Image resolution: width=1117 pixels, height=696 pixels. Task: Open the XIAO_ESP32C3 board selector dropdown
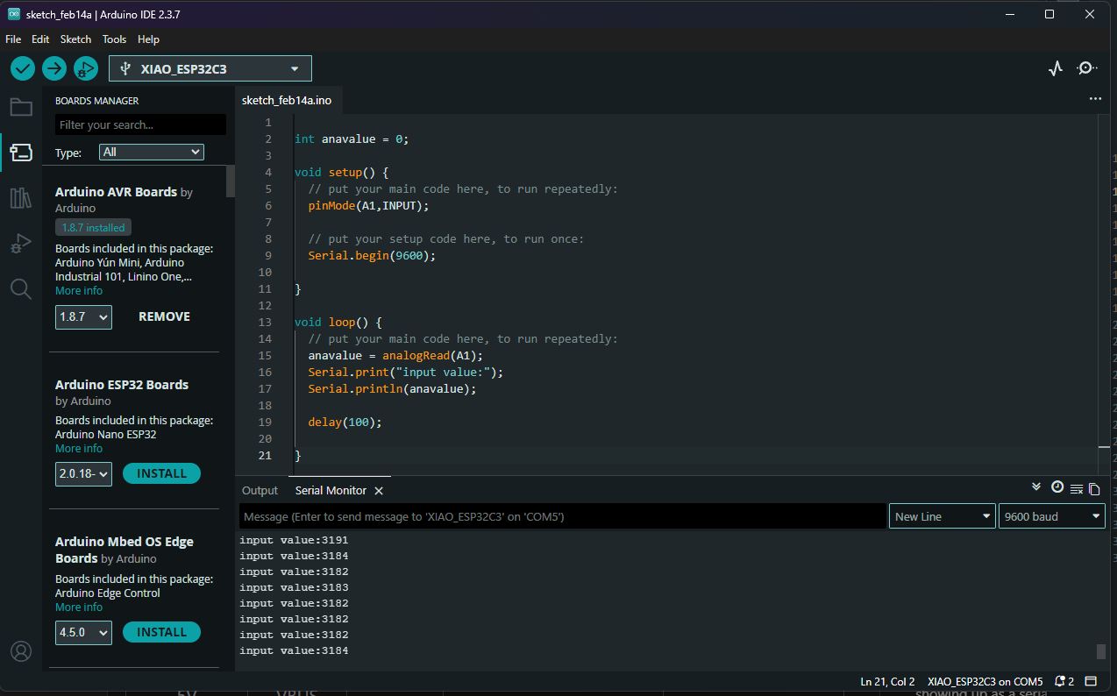[210, 68]
